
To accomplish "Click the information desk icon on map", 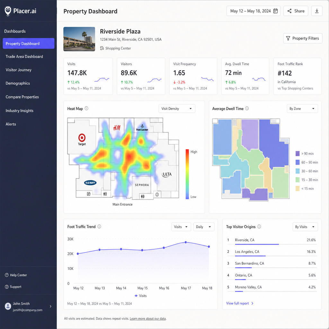I will tap(157, 194).
